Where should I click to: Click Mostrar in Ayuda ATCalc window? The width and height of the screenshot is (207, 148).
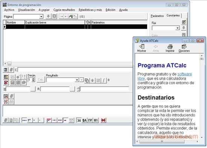pyautogui.click(x=142, y=48)
